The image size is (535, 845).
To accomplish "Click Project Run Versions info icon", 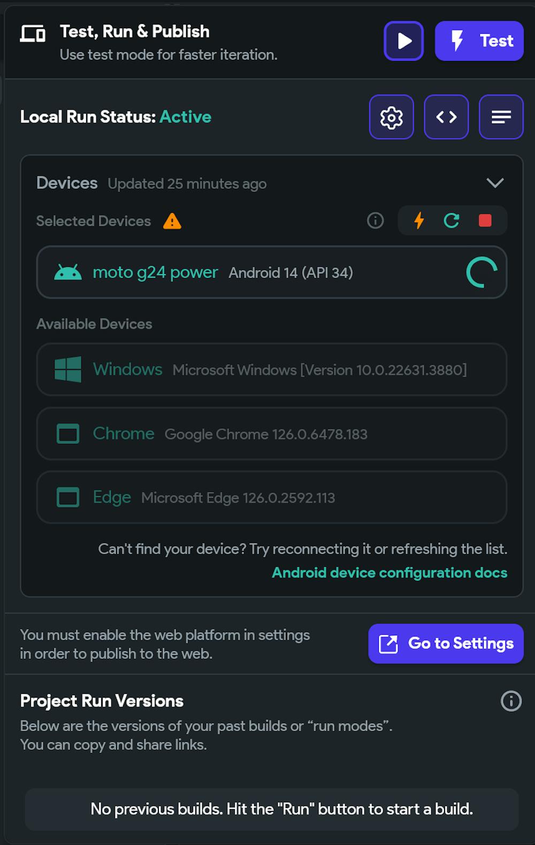I will pyautogui.click(x=511, y=701).
